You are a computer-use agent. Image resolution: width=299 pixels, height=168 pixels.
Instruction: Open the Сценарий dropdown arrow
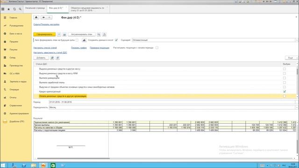pyautogui.click(x=297, y=40)
